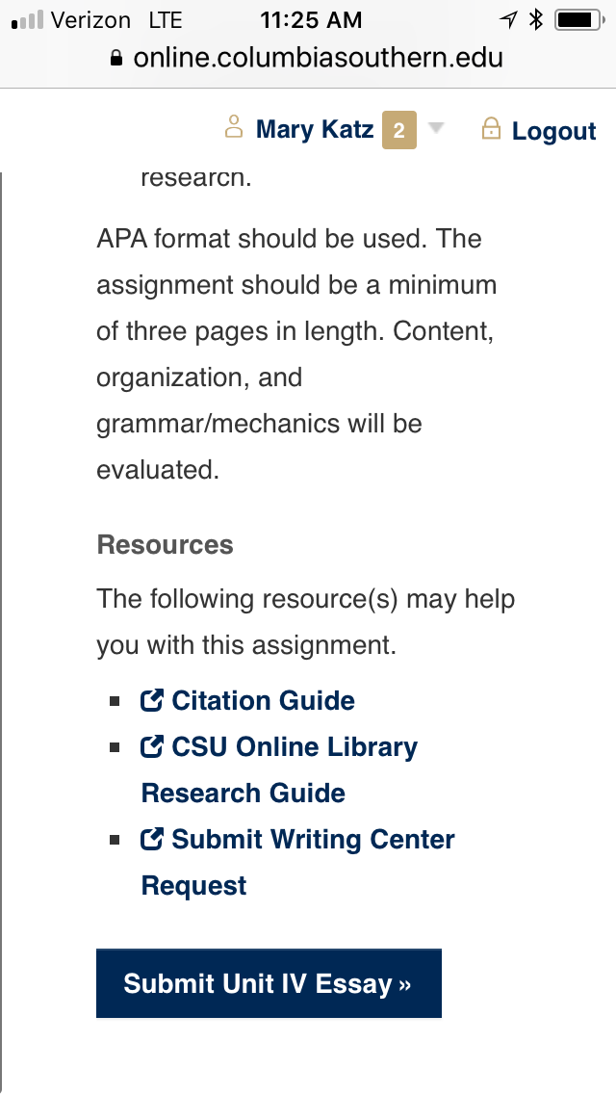The height and width of the screenshot is (1094, 616).
Task: Tap the battery icon in status bar
Action: [580, 19]
